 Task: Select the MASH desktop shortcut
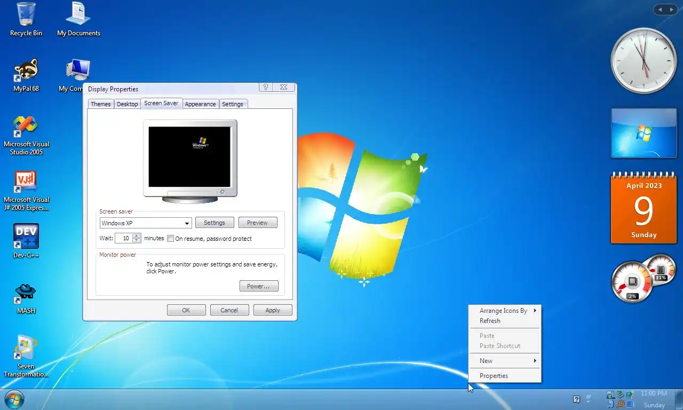[26, 298]
